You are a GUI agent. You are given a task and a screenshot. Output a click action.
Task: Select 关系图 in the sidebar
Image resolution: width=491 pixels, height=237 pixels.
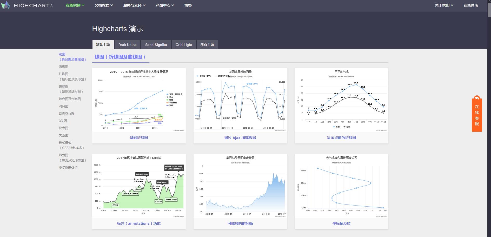coord(63,135)
